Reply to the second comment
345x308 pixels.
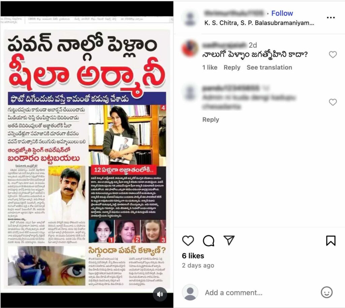point(211,120)
